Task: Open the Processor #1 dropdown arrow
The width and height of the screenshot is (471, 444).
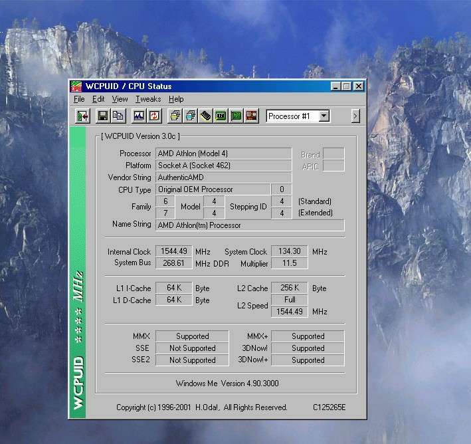Action: pyautogui.click(x=324, y=116)
